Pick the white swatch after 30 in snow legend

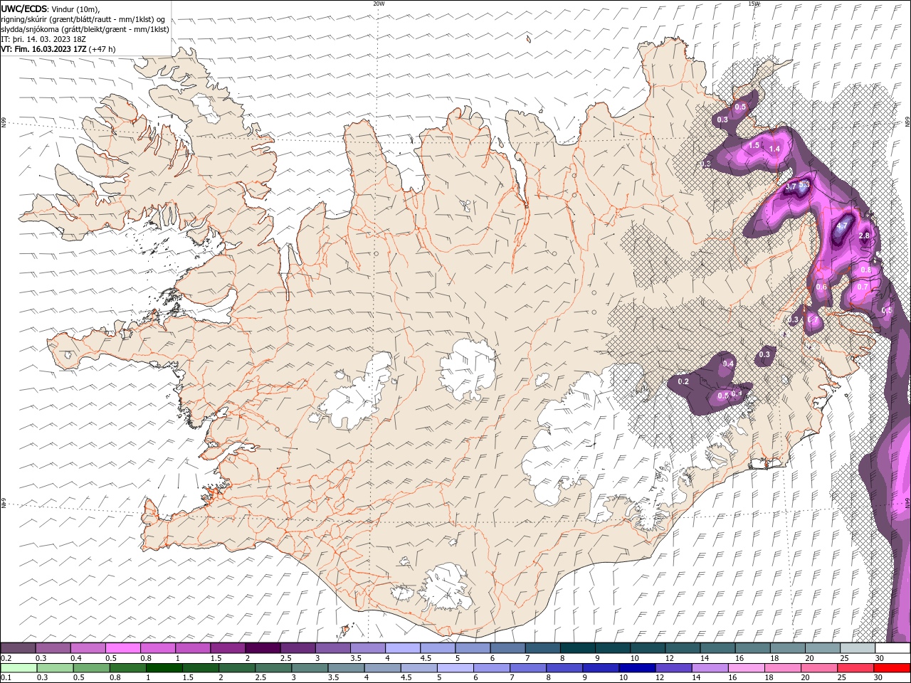click(x=892, y=648)
